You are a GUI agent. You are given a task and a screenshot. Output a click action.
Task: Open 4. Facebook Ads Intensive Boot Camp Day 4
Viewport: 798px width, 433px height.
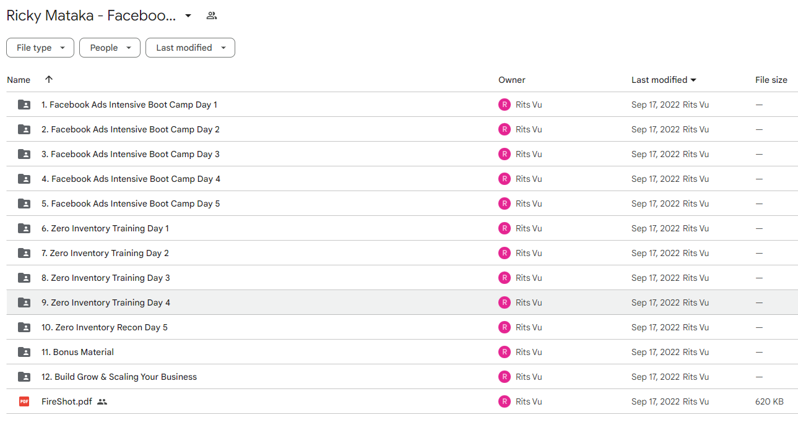click(131, 179)
